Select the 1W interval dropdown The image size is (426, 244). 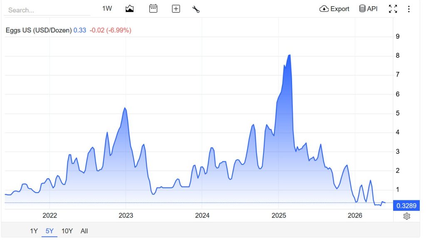(107, 9)
